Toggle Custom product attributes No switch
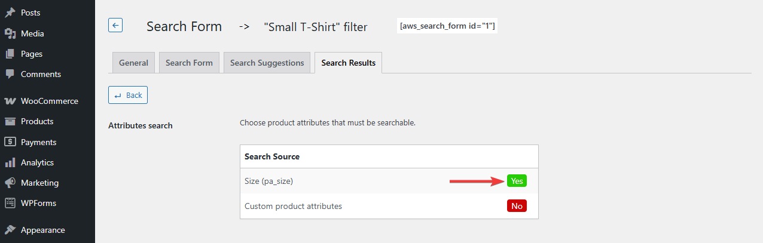This screenshot has width=763, height=243. (x=517, y=206)
